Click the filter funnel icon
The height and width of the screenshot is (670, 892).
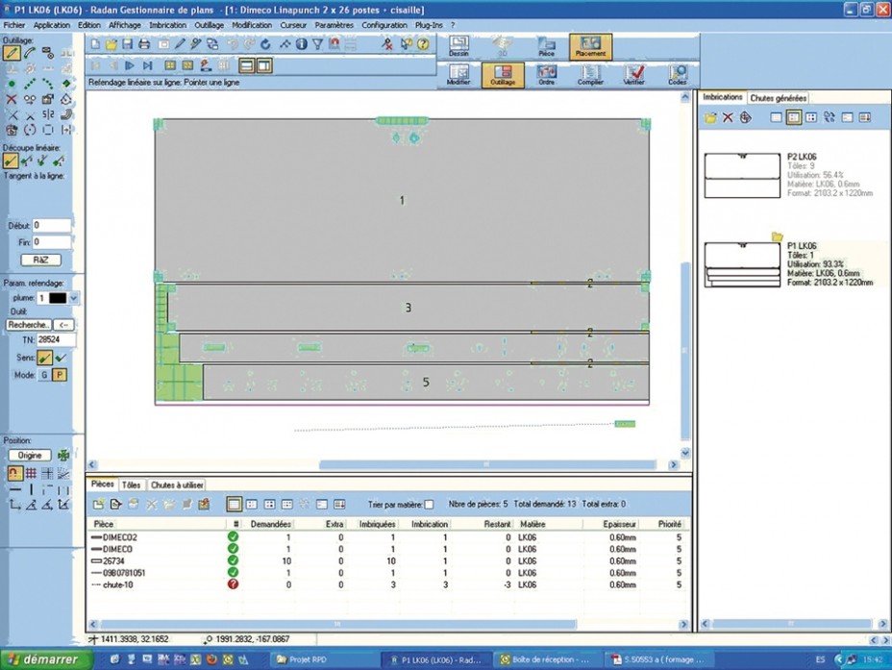pyautogui.click(x=317, y=44)
